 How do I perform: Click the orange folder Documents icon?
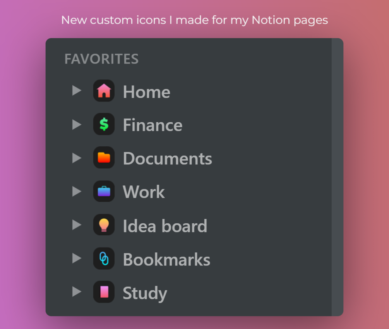pyautogui.click(x=104, y=158)
